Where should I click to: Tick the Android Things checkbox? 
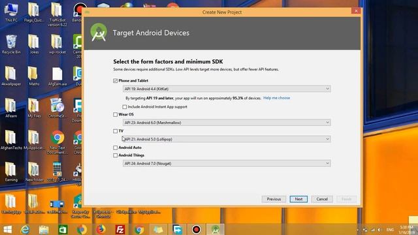[115, 155]
